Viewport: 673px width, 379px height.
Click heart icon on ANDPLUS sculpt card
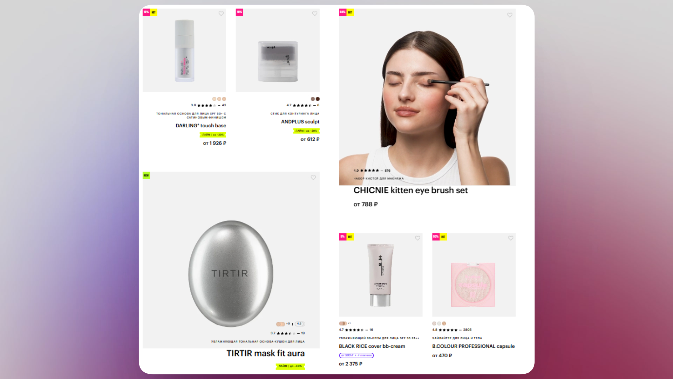(314, 14)
